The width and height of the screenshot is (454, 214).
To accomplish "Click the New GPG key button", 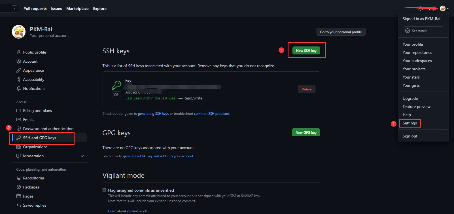I will pyautogui.click(x=306, y=132).
